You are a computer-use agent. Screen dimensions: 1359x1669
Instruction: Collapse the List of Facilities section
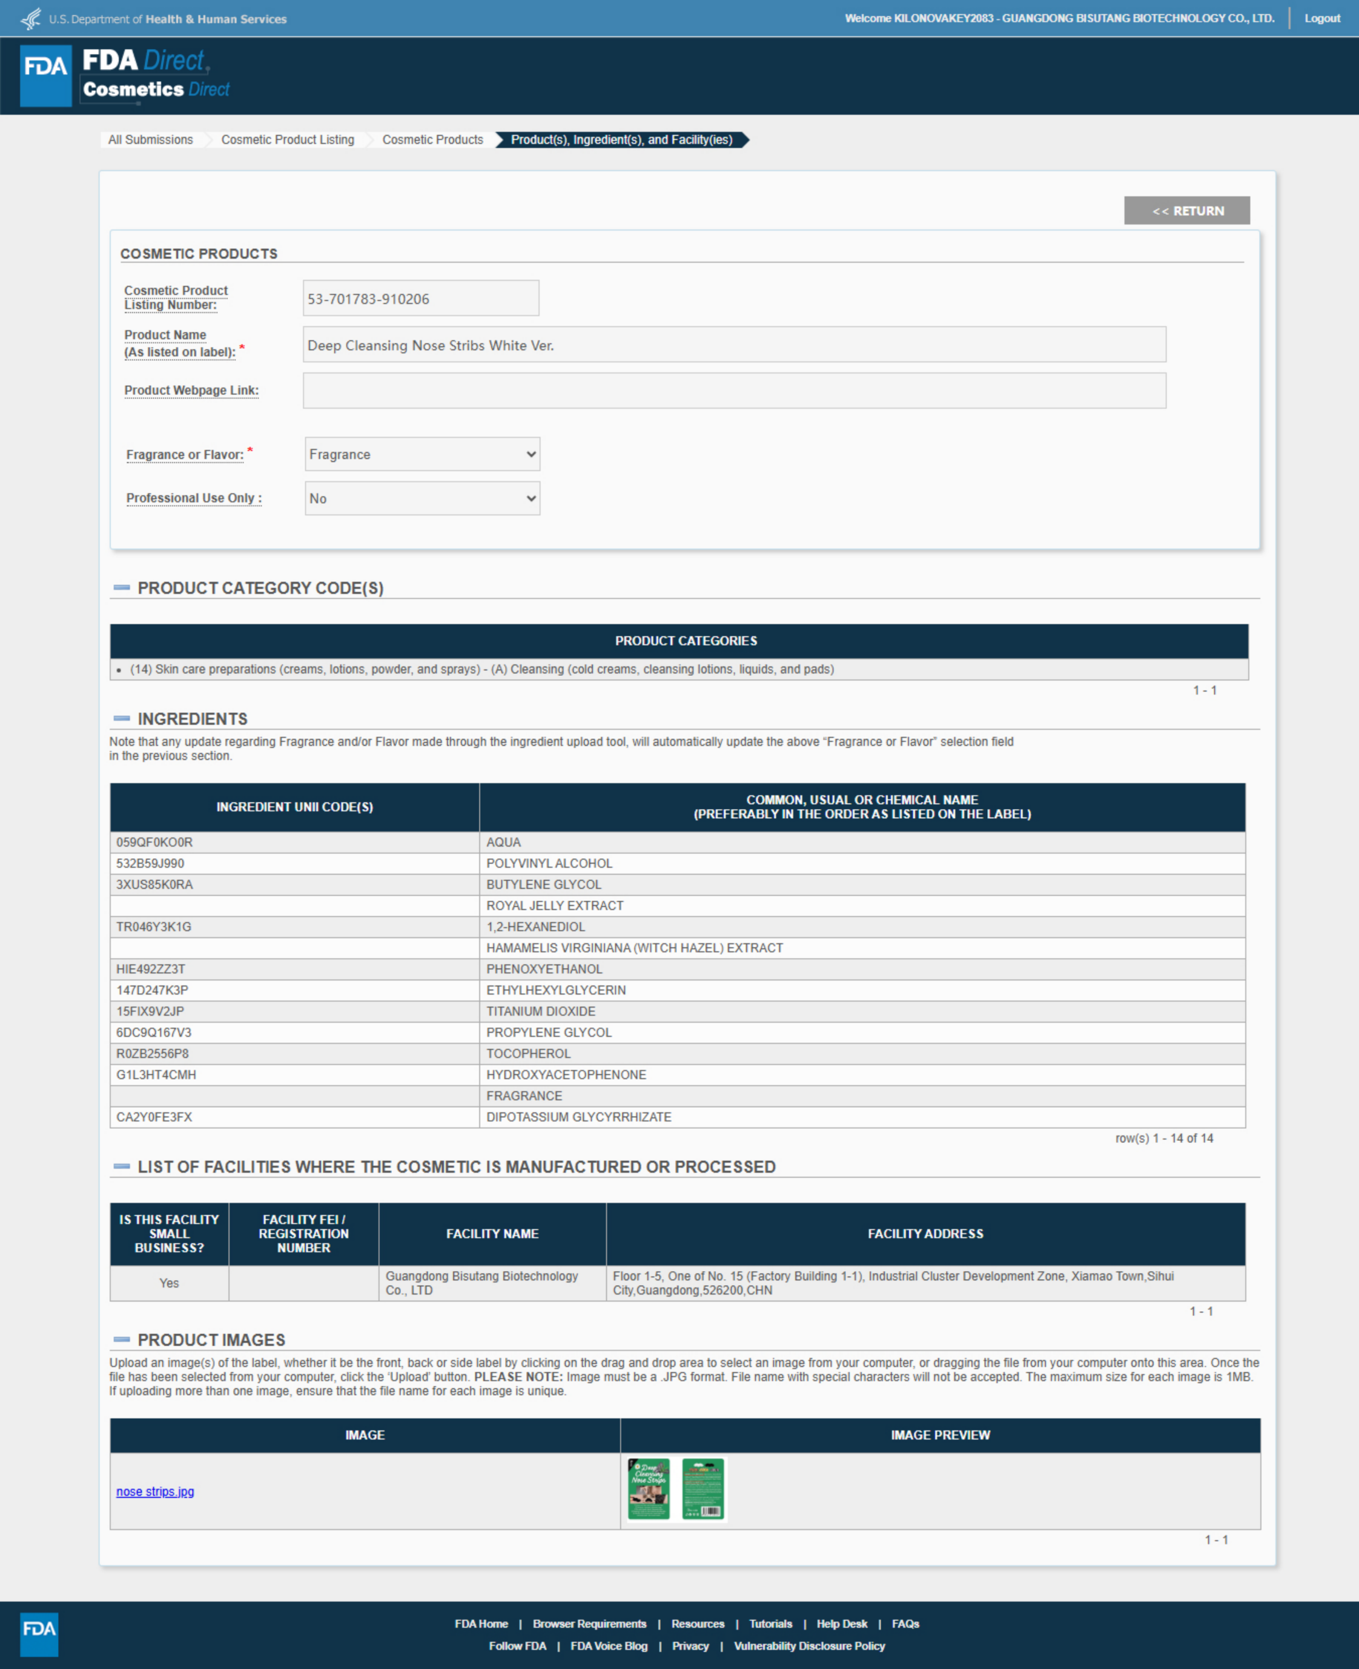[x=121, y=1166]
